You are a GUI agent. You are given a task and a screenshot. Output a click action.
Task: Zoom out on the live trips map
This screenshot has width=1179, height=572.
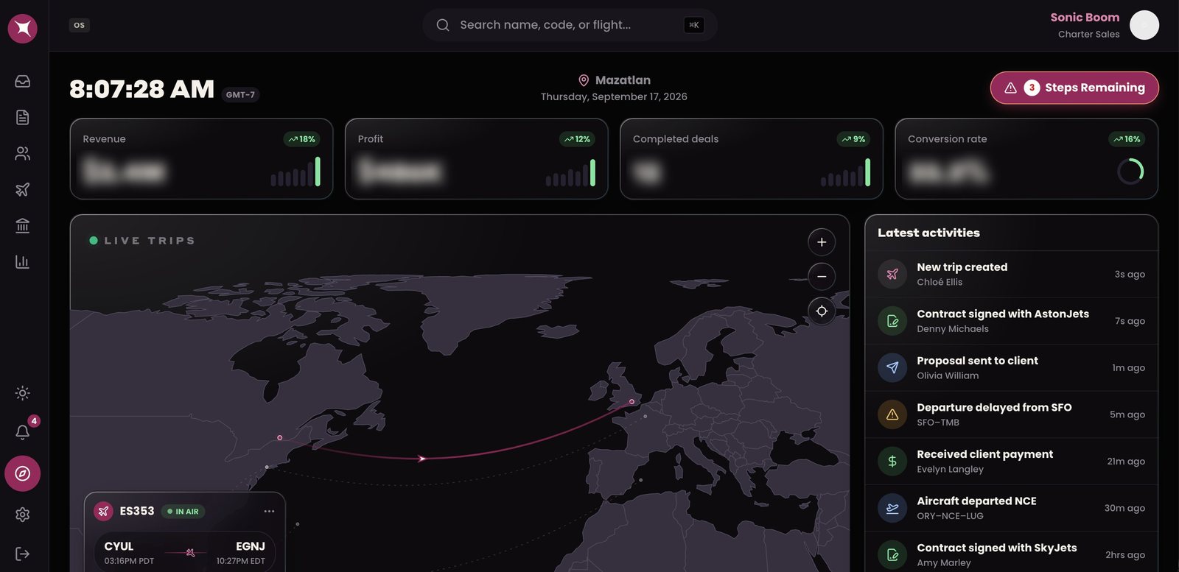(x=822, y=277)
